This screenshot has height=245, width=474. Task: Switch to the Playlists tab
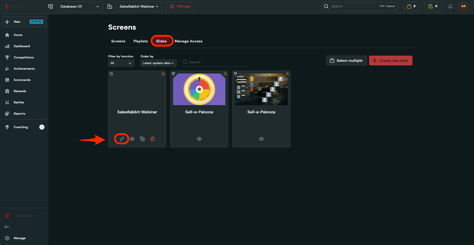140,41
